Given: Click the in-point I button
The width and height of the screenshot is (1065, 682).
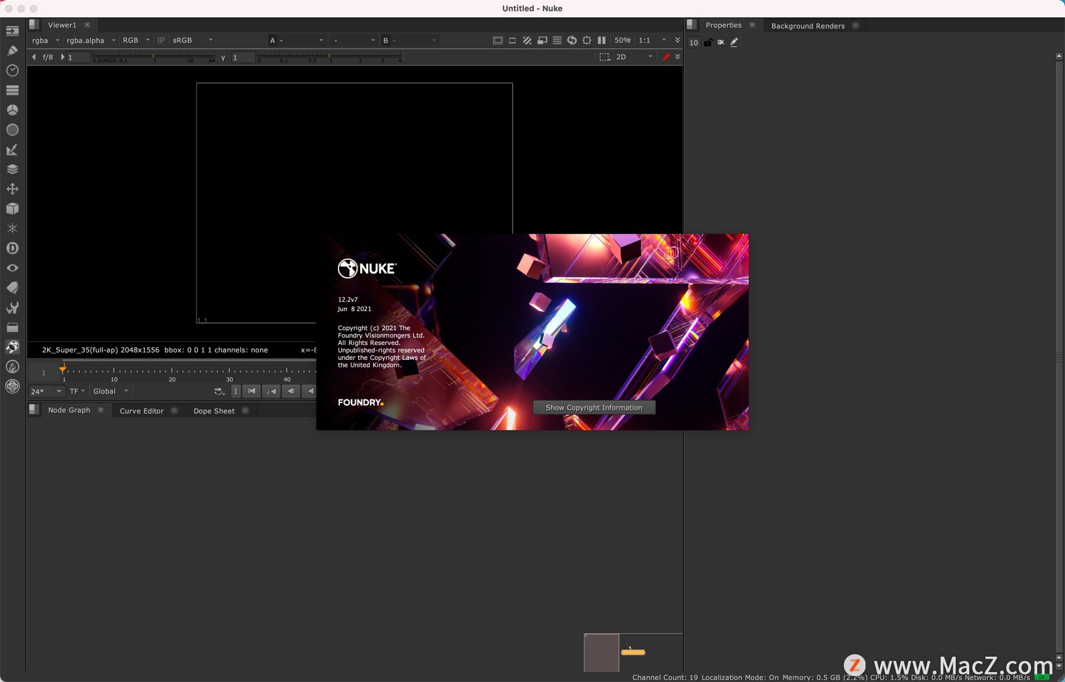Looking at the screenshot, I should click(235, 391).
